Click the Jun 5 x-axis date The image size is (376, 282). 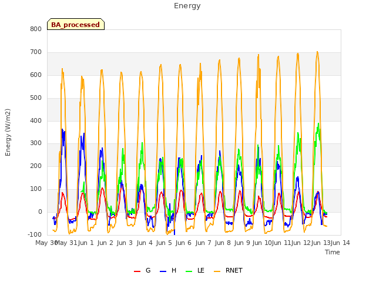click(164, 243)
